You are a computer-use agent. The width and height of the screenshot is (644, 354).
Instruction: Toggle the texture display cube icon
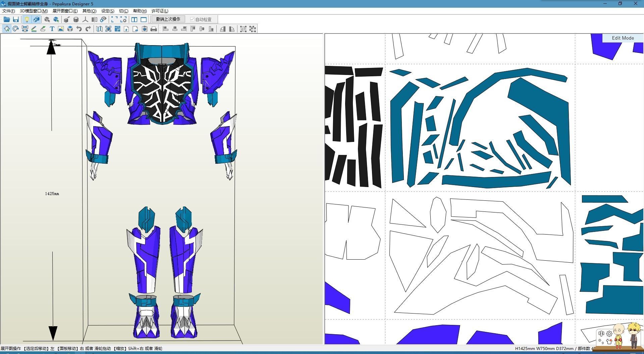36,19
